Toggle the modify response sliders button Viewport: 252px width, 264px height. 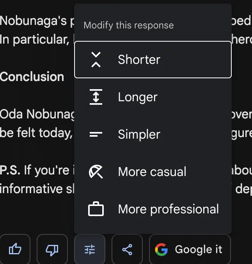click(90, 249)
